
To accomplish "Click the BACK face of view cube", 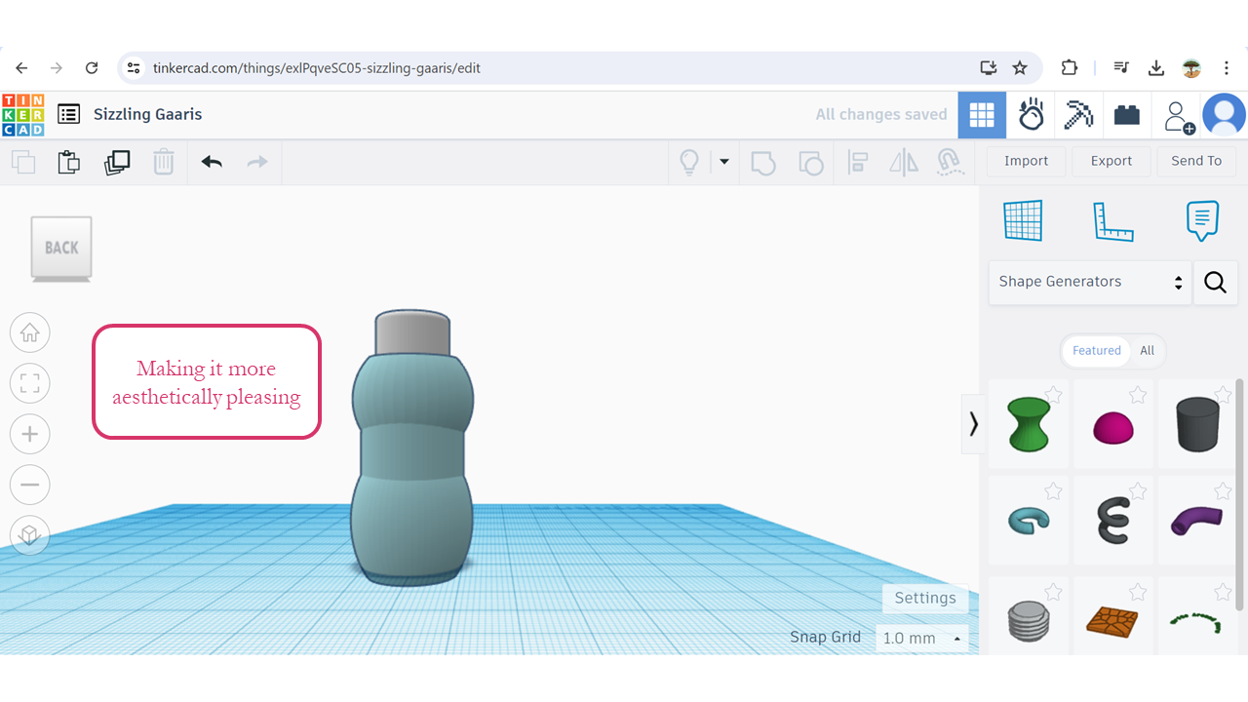I will point(61,248).
